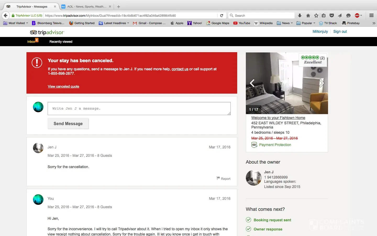
Task: Close the AOL tab
Action: click(110, 7)
